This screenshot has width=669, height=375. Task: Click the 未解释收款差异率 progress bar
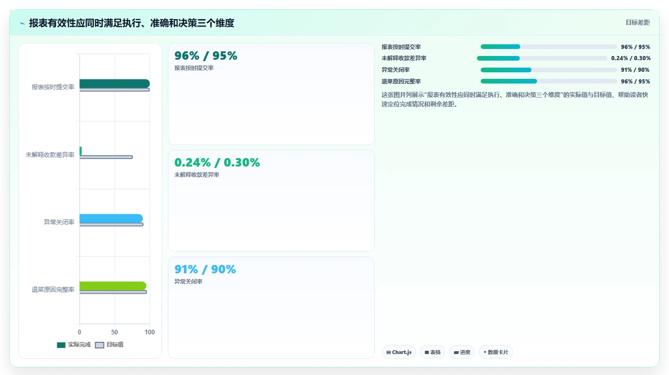pyautogui.click(x=542, y=58)
